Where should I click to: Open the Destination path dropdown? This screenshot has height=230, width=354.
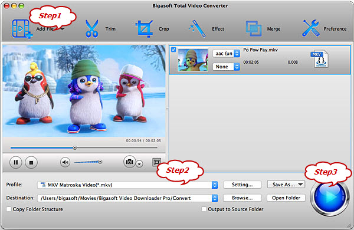pyautogui.click(x=127, y=198)
